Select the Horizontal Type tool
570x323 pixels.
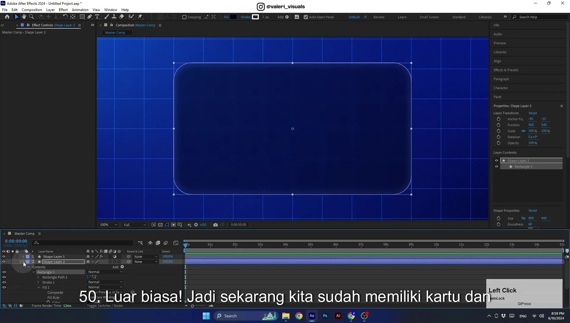[97, 17]
